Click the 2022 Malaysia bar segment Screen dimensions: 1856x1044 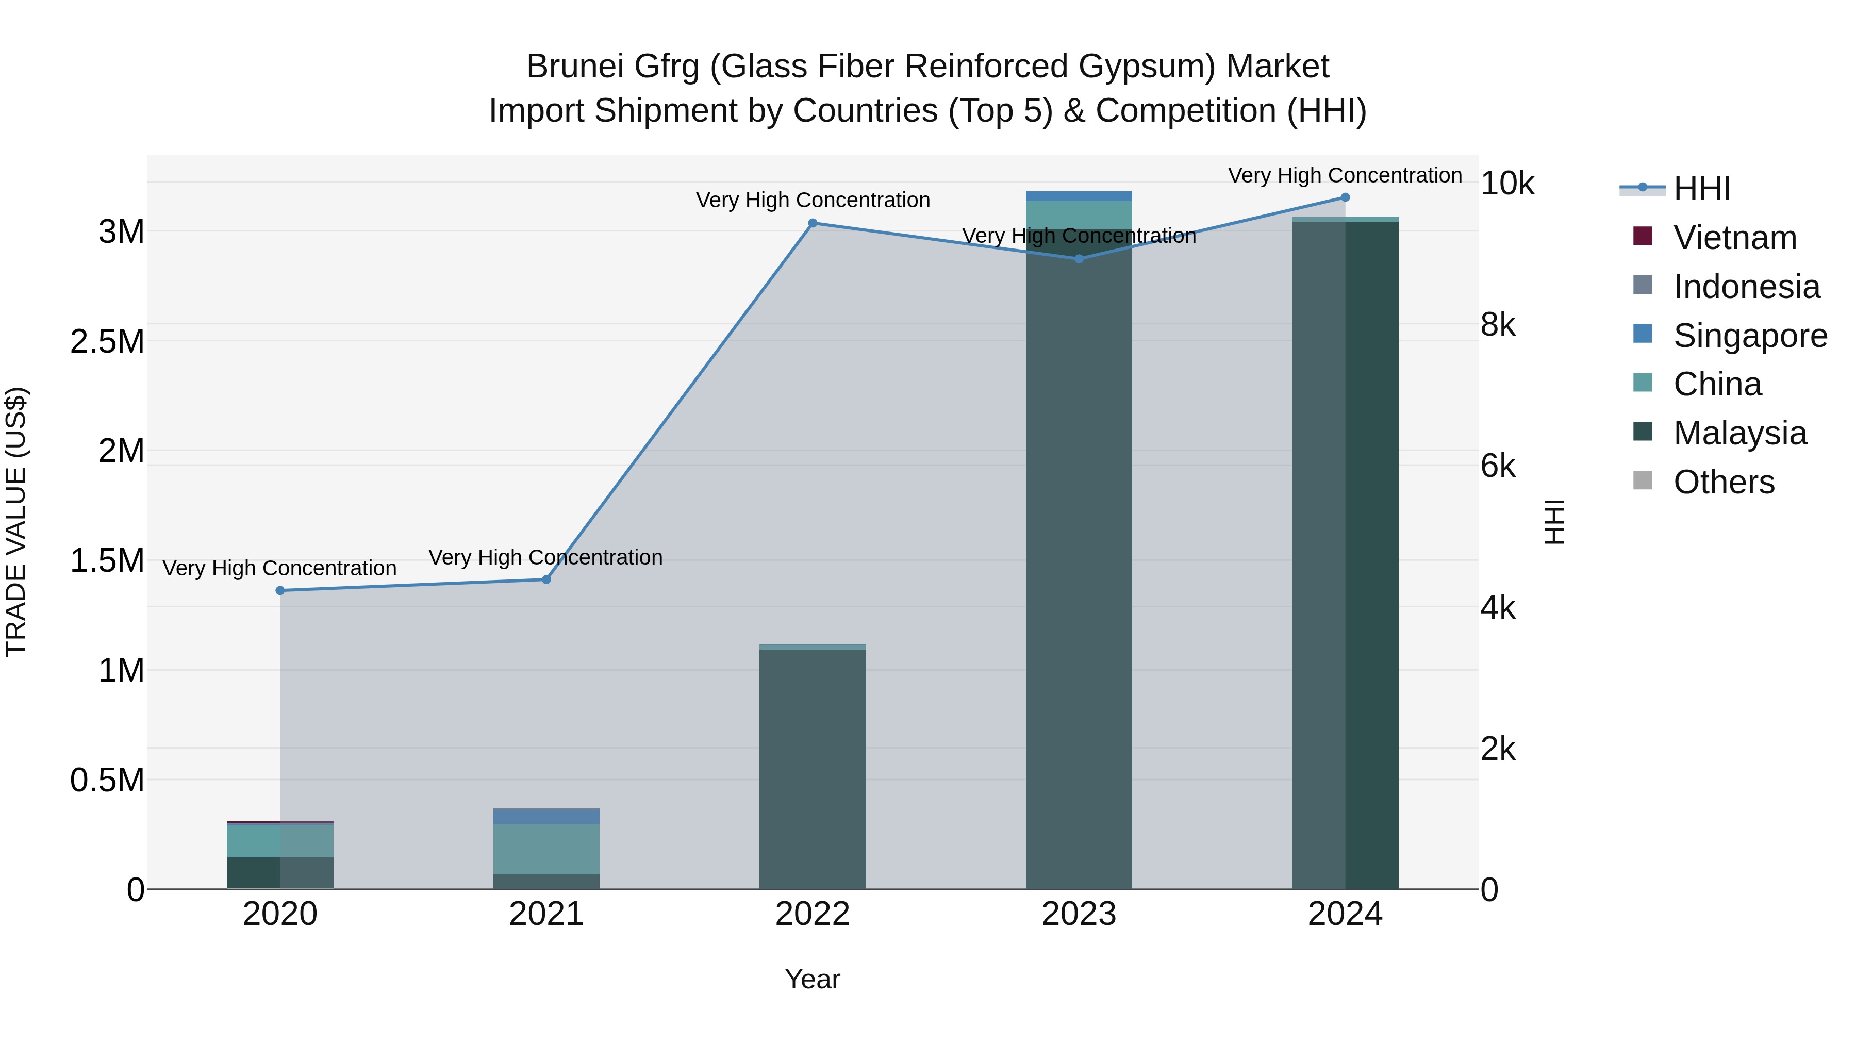pos(813,770)
